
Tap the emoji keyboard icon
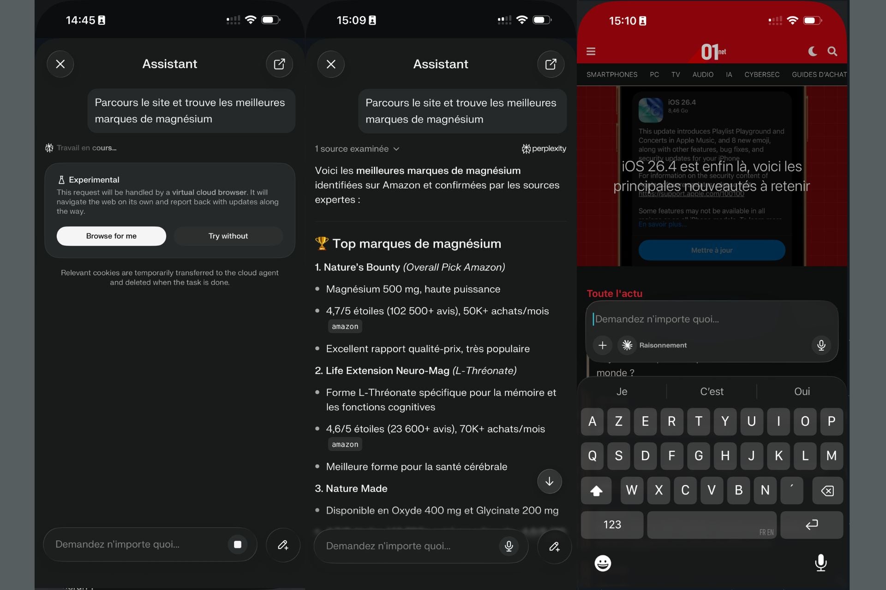pos(603,563)
